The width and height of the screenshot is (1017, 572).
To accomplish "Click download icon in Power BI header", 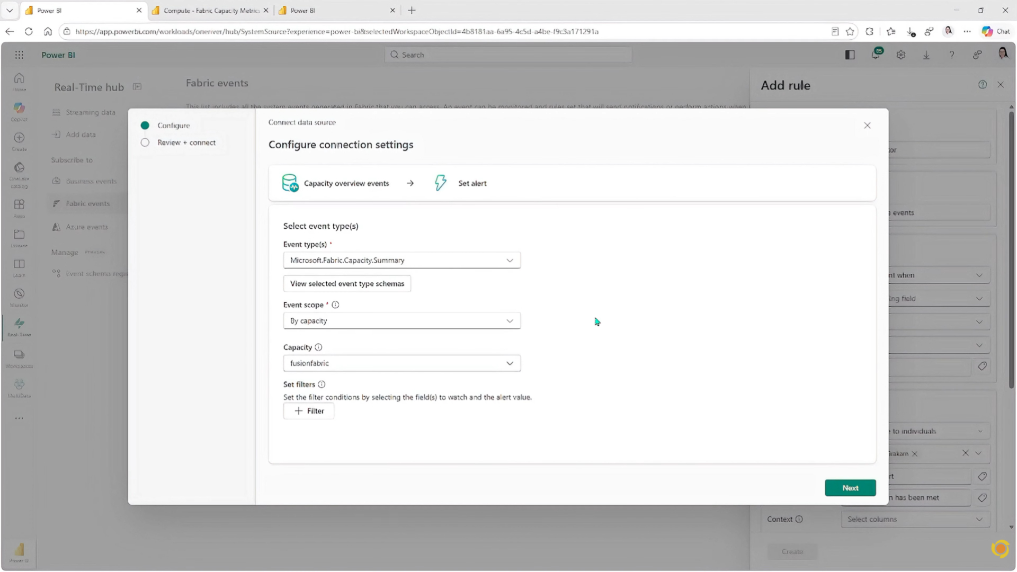I will click(926, 55).
